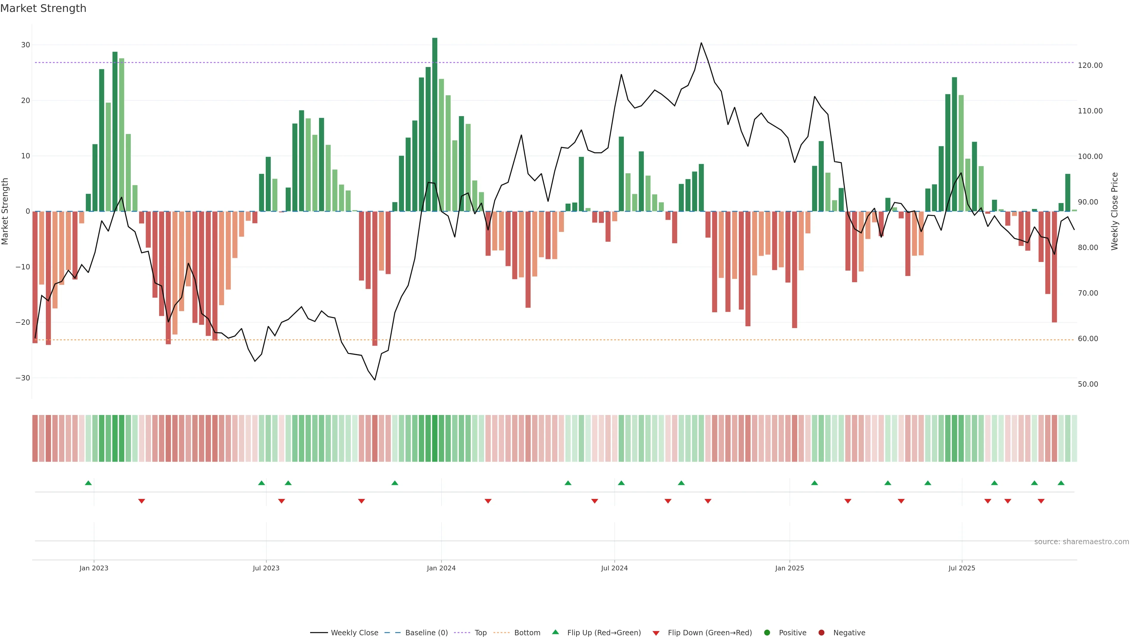1144x643 pixels.
Task: Click the Flip Up green triangle legend icon
Action: pos(555,632)
